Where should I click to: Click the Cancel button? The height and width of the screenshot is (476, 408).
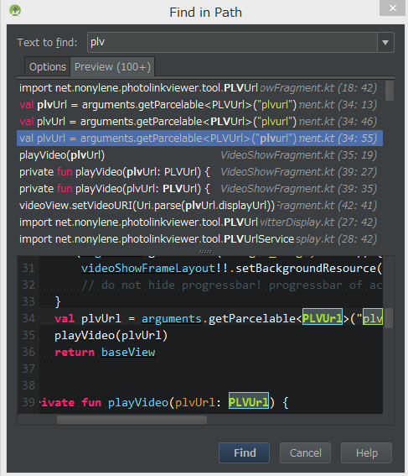305,453
